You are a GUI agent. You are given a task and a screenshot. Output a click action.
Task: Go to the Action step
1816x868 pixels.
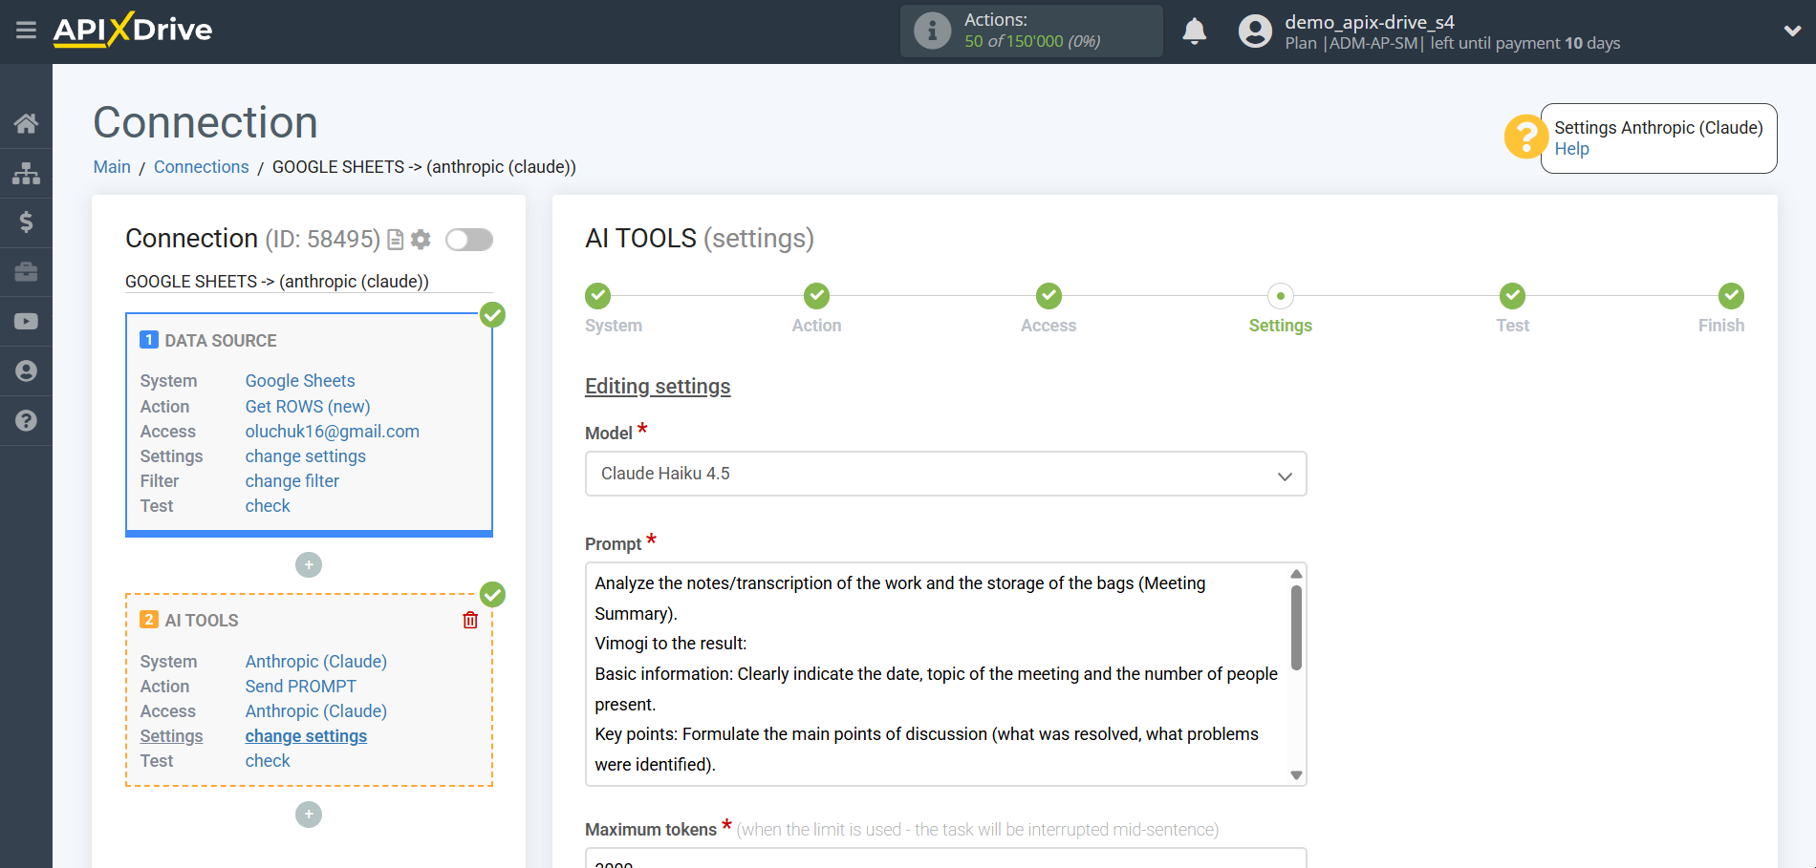pos(816,296)
